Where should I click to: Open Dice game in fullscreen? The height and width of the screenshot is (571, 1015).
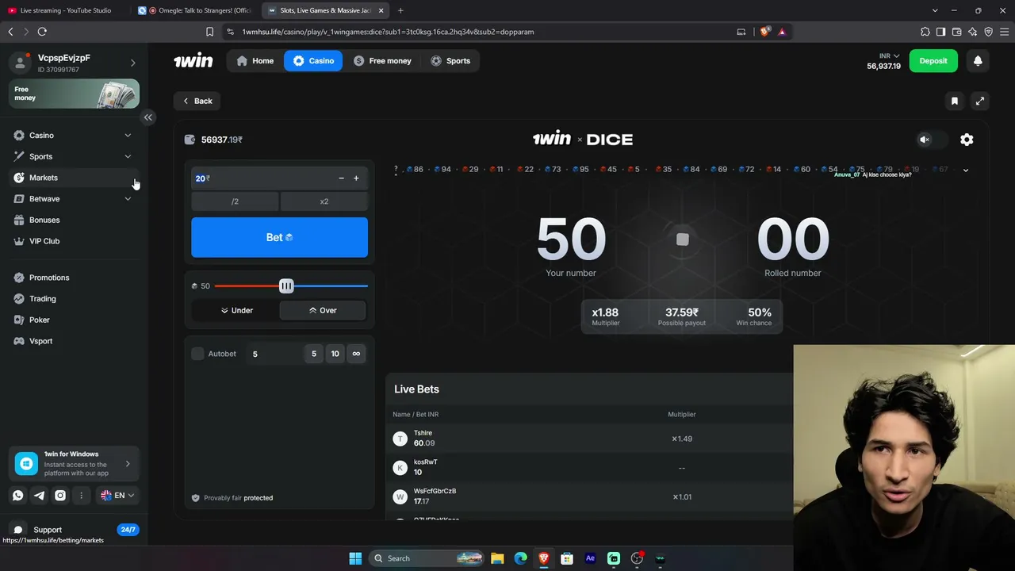click(x=980, y=101)
